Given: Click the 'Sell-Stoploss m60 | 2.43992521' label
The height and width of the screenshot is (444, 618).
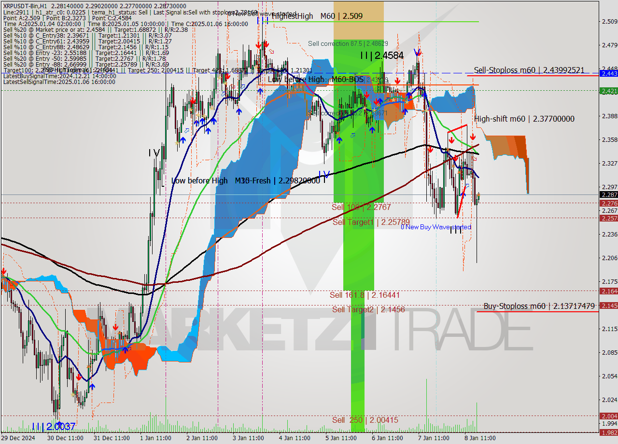Looking at the screenshot, I should pyautogui.click(x=529, y=70).
